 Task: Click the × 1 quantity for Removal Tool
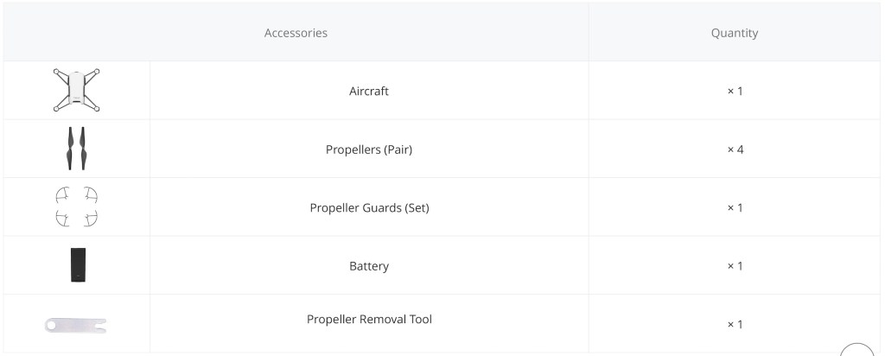[x=735, y=324]
